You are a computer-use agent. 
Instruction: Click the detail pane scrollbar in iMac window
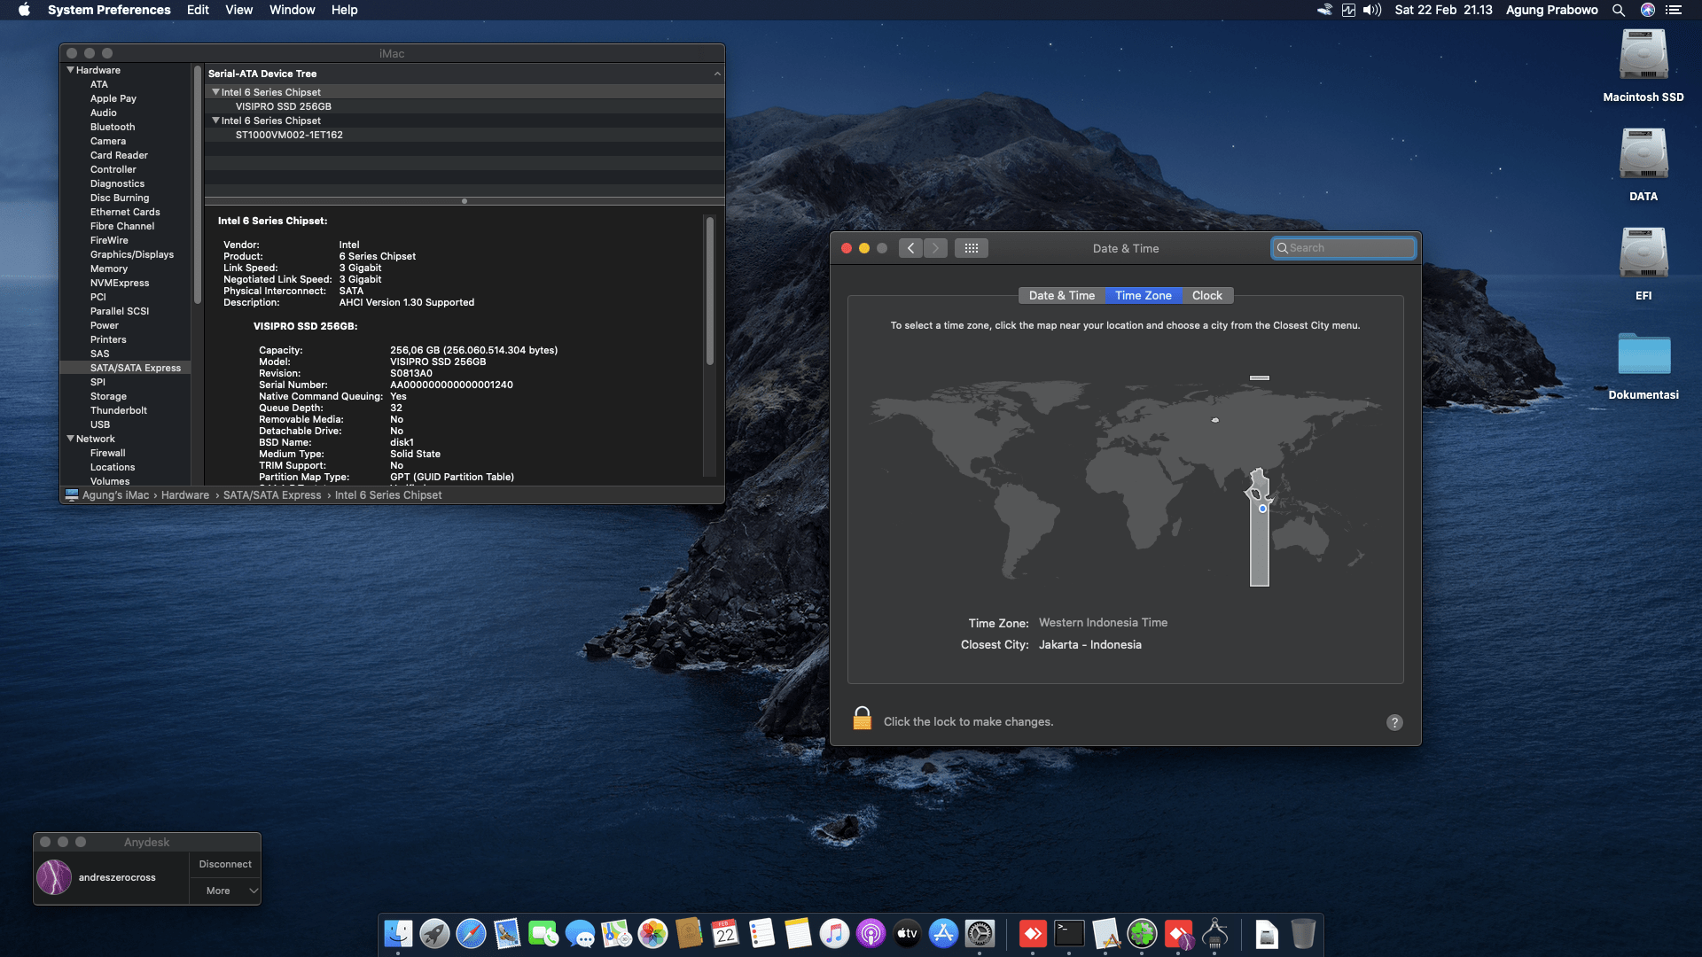pyautogui.click(x=709, y=291)
